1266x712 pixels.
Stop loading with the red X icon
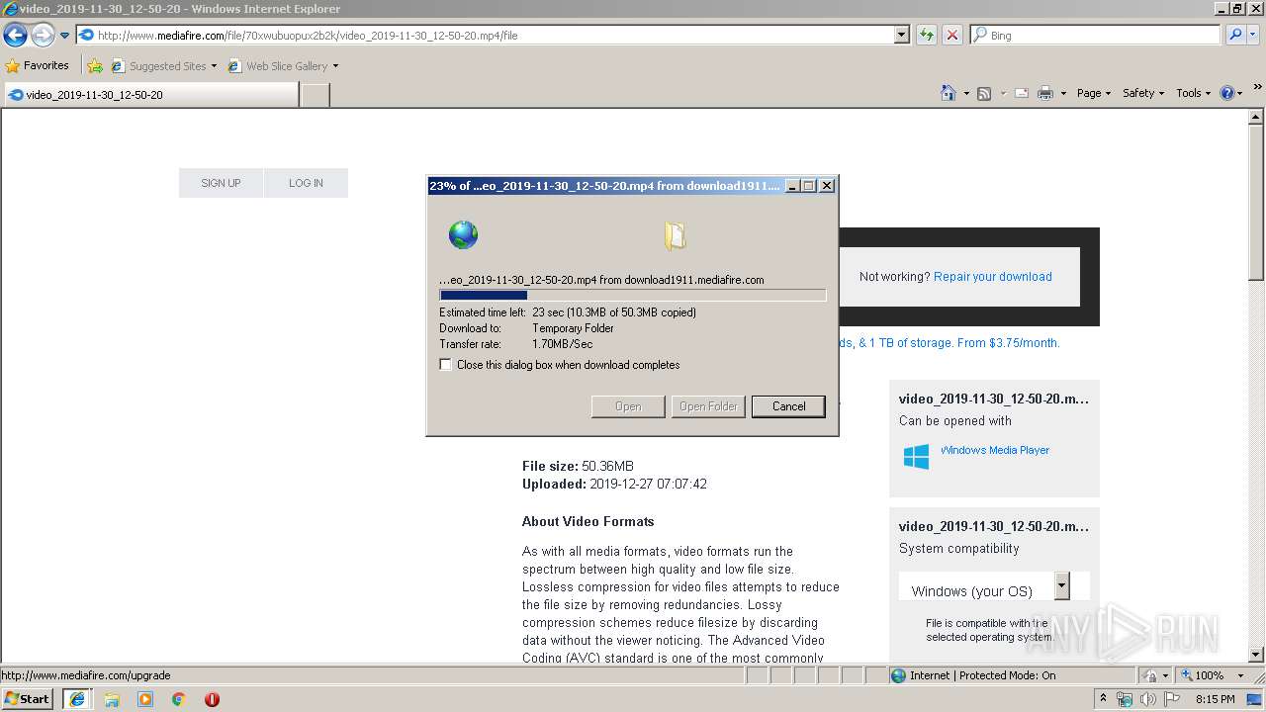pyautogui.click(x=951, y=35)
